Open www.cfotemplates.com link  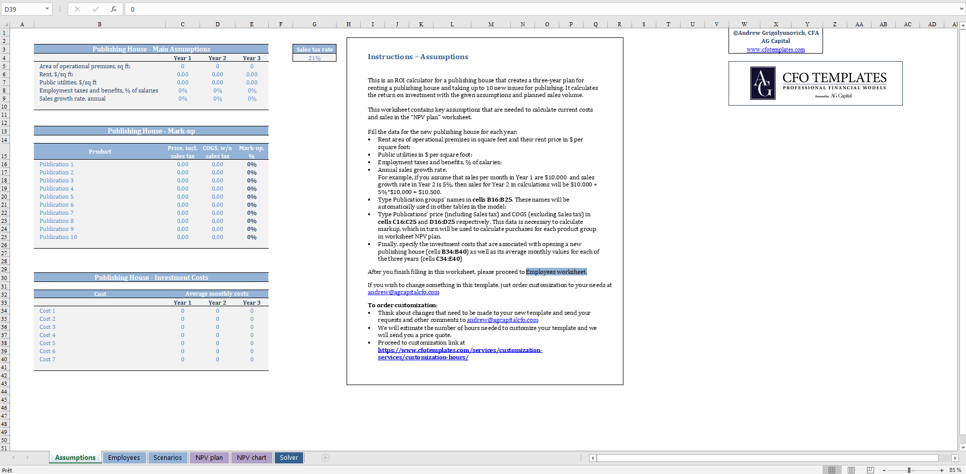point(776,50)
